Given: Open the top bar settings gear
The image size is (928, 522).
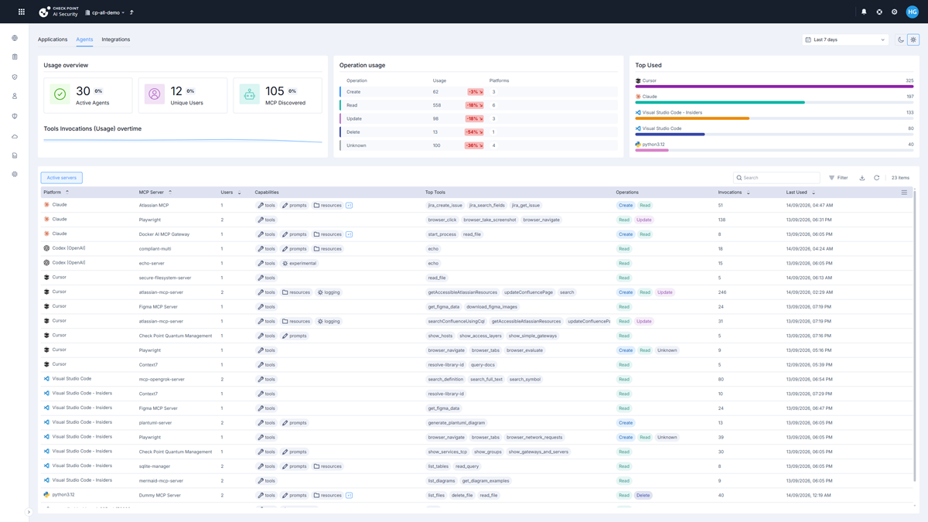Looking at the screenshot, I should point(895,12).
